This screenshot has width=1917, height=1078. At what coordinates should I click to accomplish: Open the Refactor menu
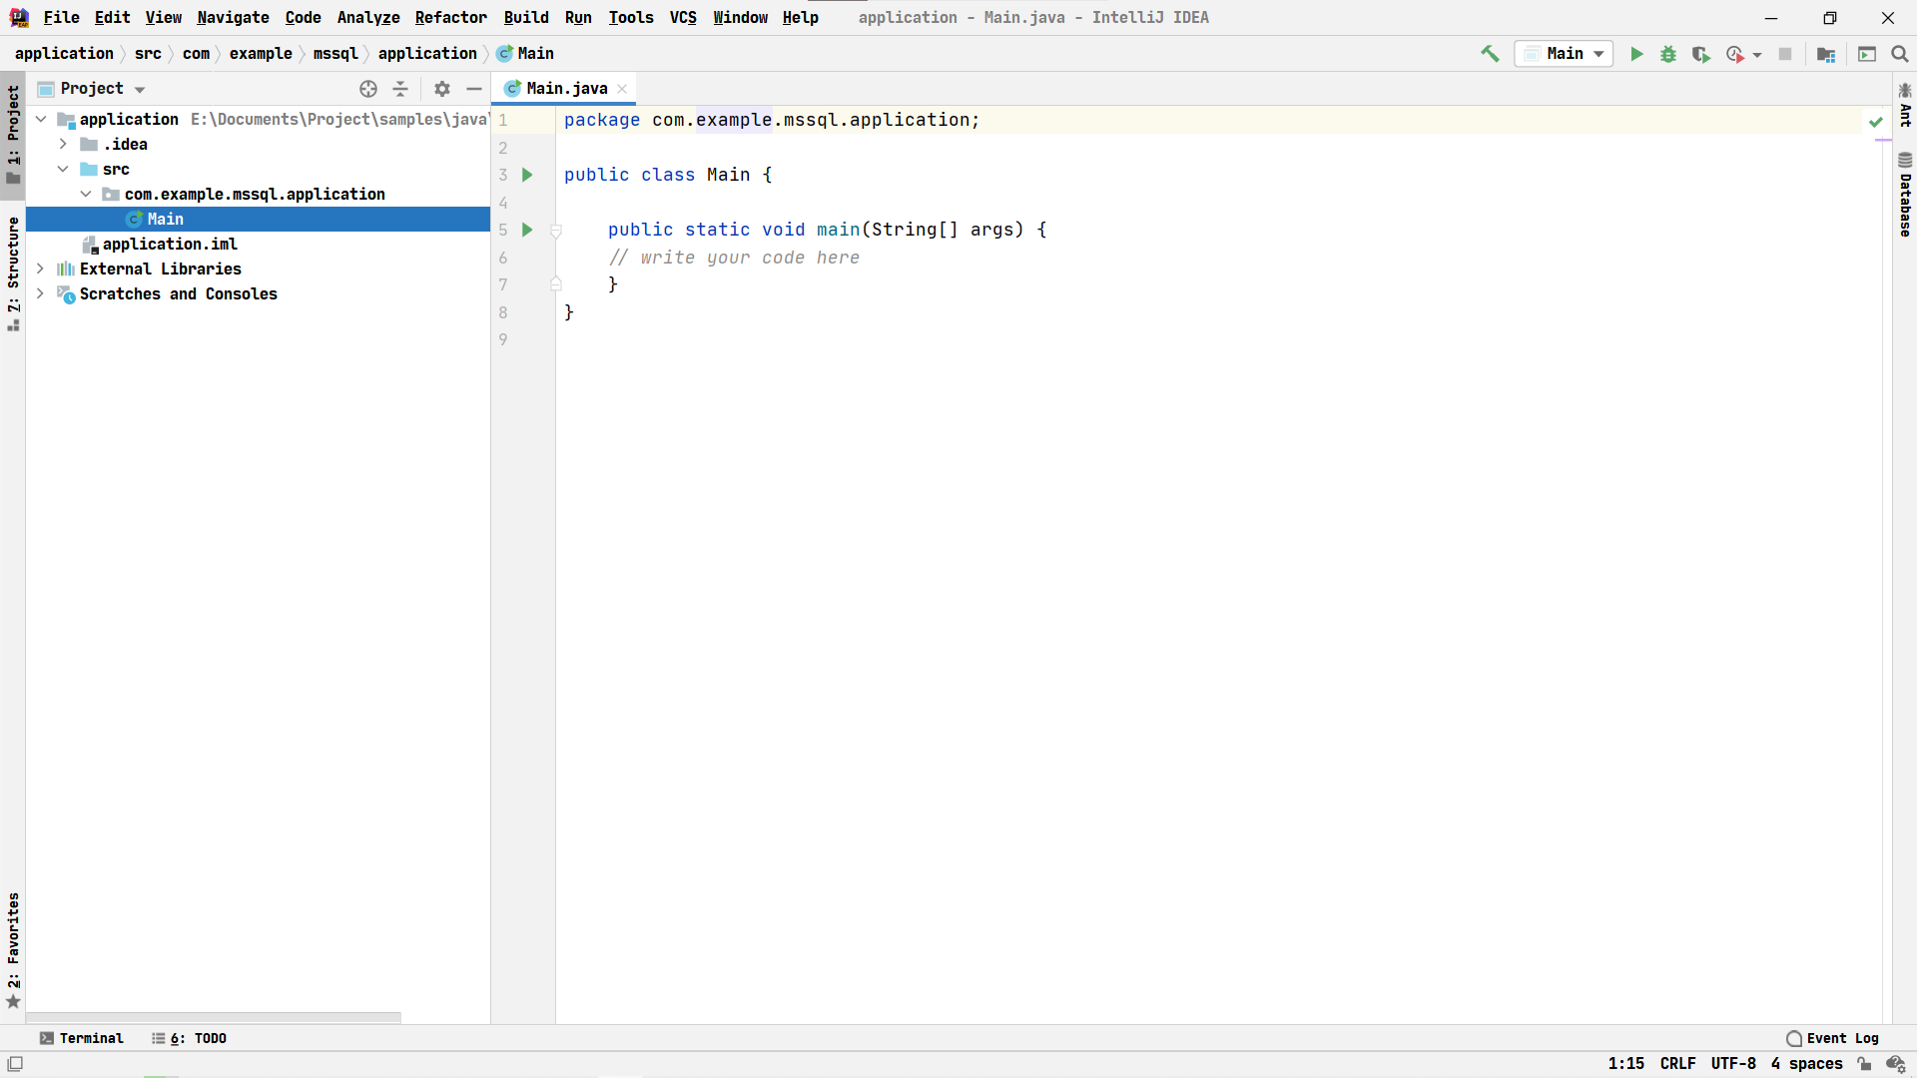pos(450,18)
